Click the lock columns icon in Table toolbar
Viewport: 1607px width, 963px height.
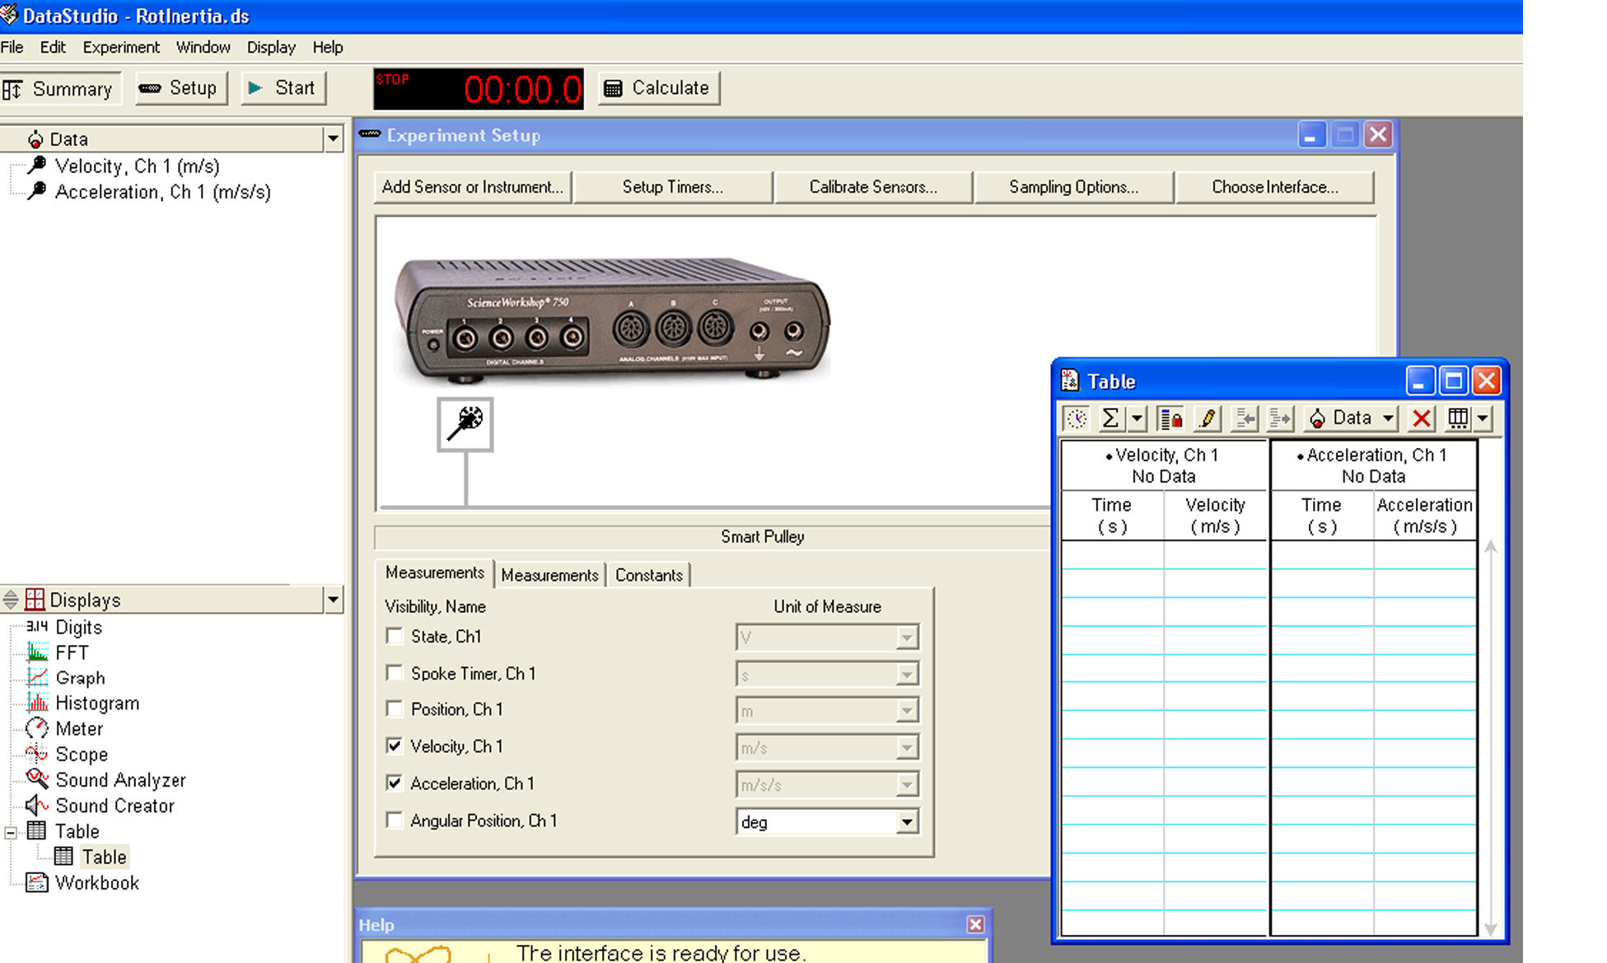coord(1170,418)
